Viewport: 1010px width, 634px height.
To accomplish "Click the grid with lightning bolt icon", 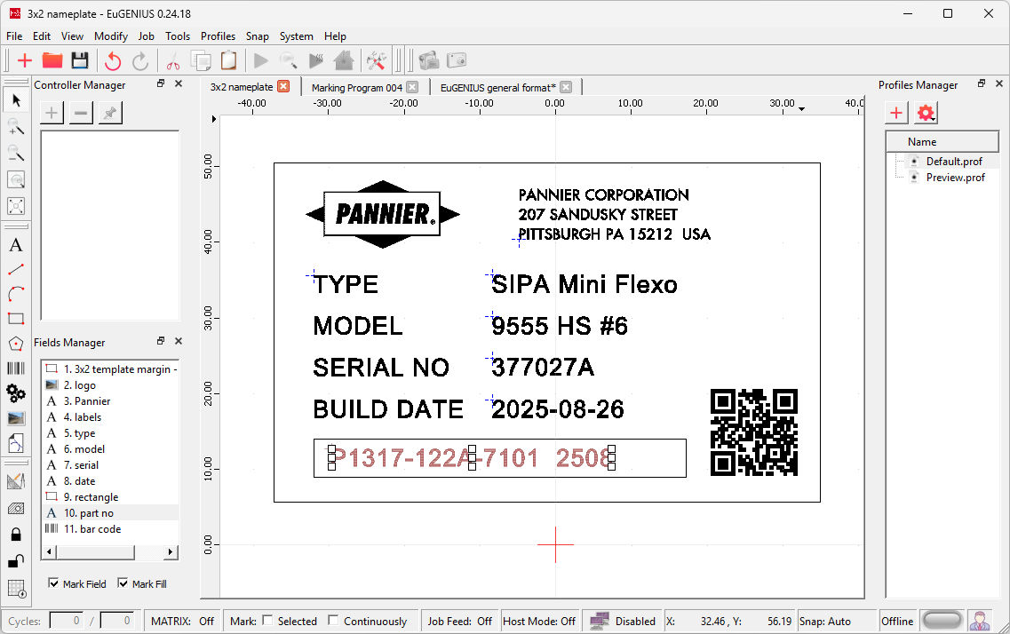I will tap(16, 589).
